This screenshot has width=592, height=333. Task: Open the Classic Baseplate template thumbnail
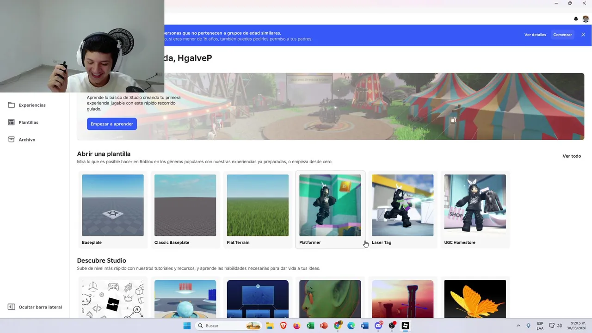pyautogui.click(x=185, y=205)
